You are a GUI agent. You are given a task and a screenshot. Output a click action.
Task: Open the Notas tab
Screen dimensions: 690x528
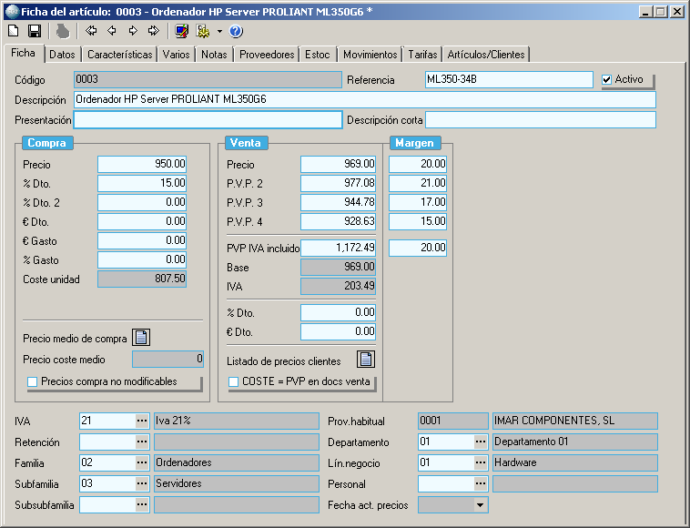click(214, 55)
